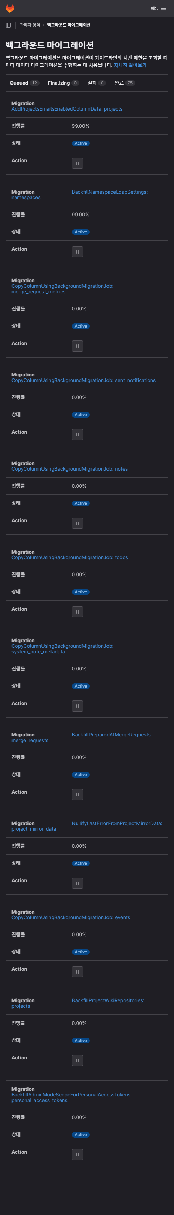The height and width of the screenshot is (1215, 174).
Task: Go to 관리자 영역 breadcrumb
Action: [x=30, y=25]
